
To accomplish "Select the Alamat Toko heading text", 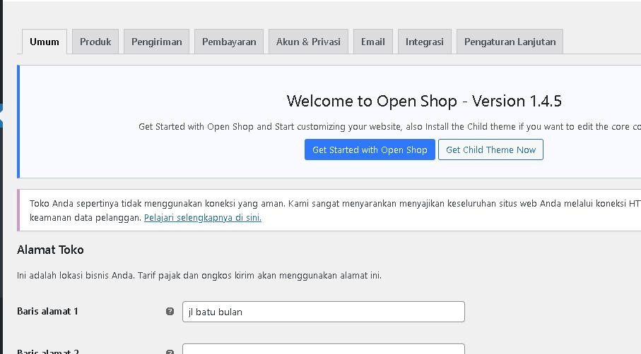I will (x=50, y=250).
